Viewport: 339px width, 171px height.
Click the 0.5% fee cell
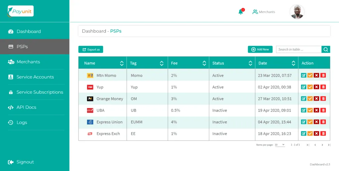[x=188, y=110]
